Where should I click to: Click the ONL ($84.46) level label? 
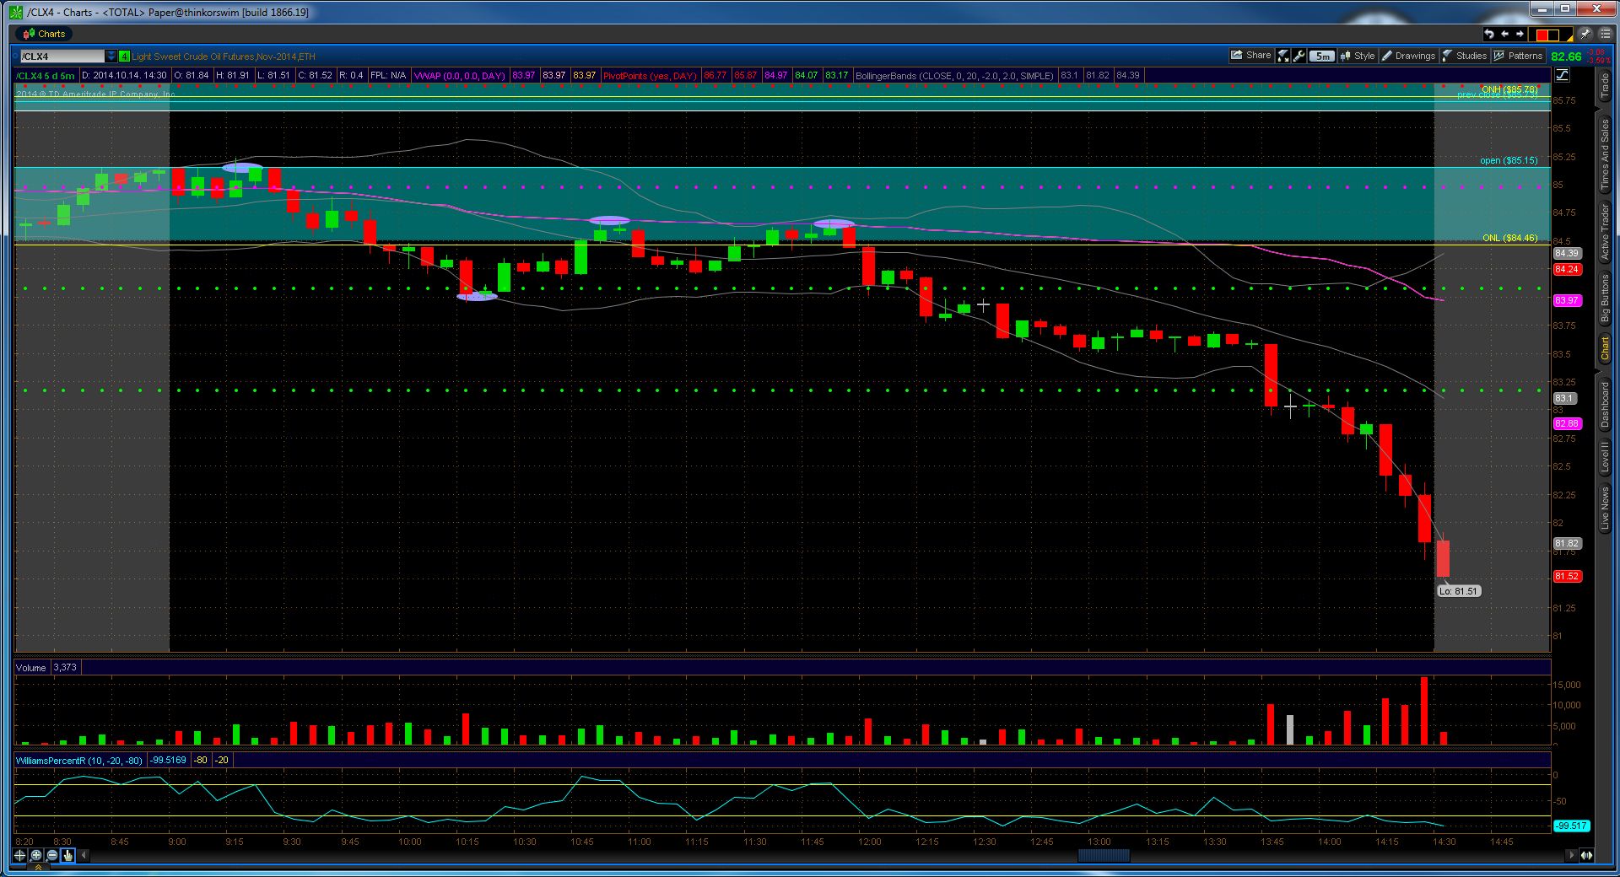[x=1509, y=239]
